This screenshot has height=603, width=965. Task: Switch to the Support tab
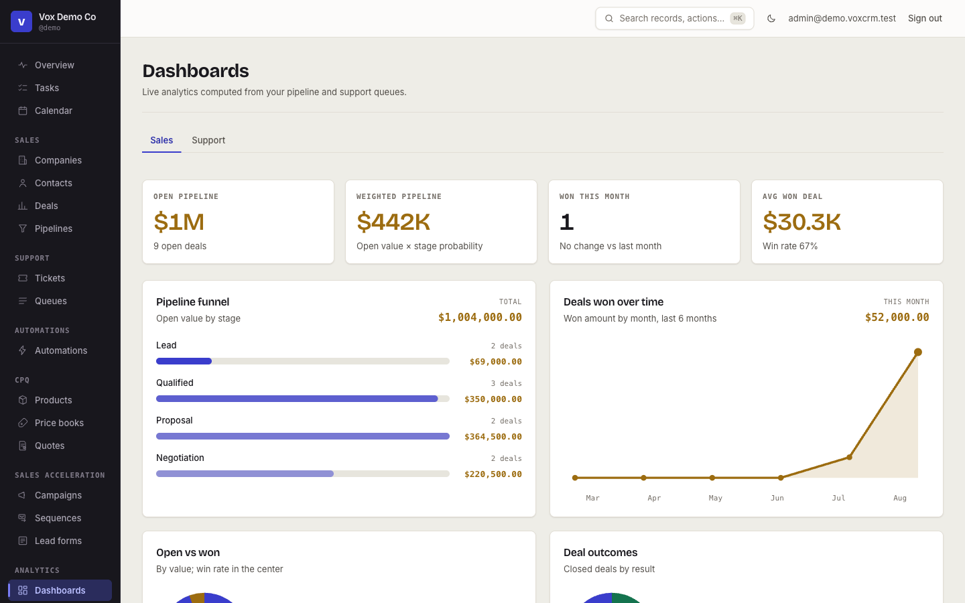(x=208, y=140)
